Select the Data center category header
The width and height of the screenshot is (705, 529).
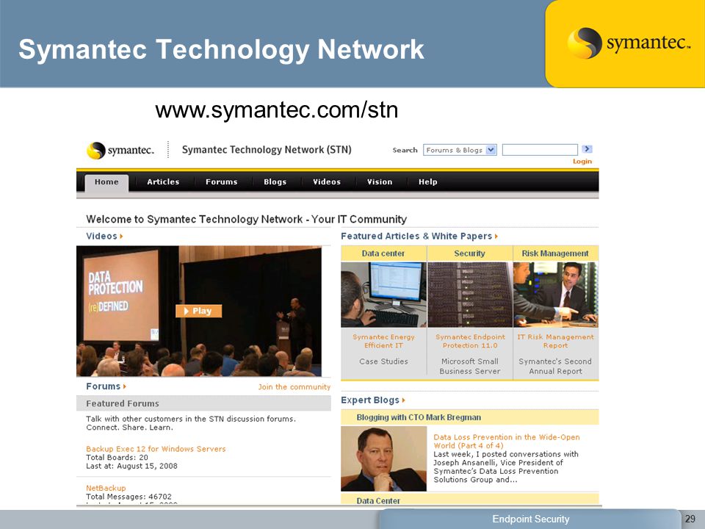pyautogui.click(x=383, y=253)
